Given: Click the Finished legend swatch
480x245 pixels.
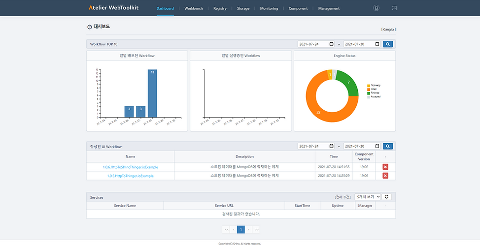Looking at the screenshot, I should (369, 93).
